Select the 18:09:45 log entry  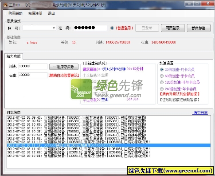click(x=109, y=117)
